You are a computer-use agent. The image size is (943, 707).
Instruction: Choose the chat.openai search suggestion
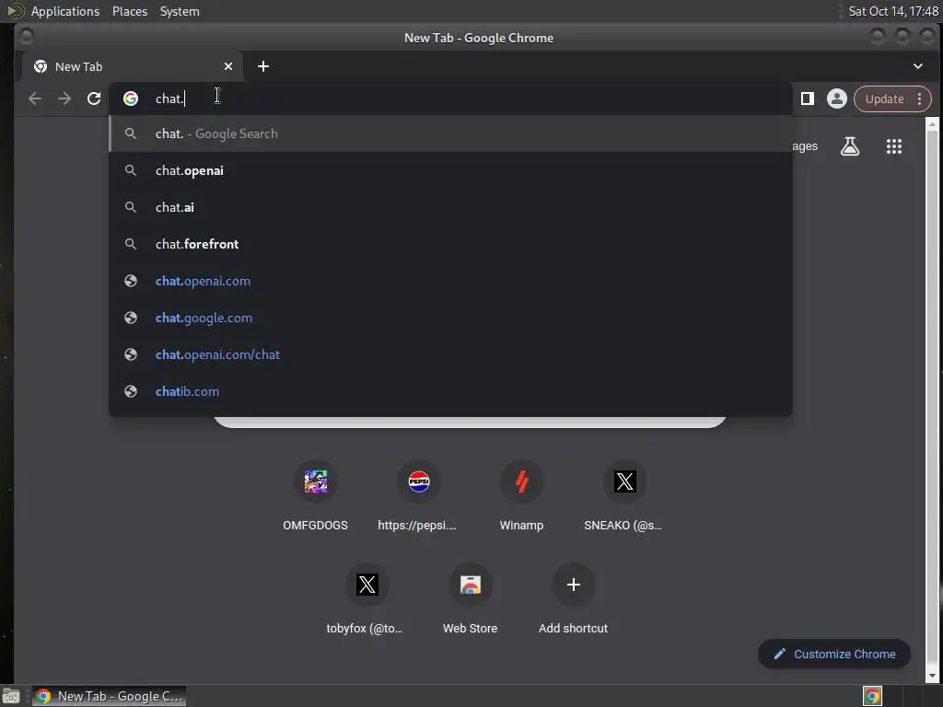point(450,170)
